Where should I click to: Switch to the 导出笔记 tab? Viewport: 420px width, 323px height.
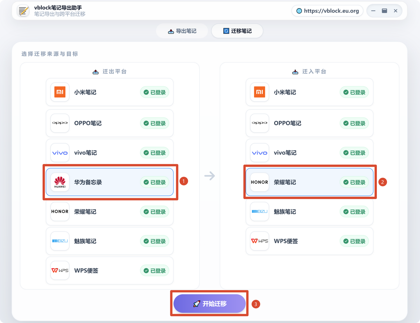(182, 31)
